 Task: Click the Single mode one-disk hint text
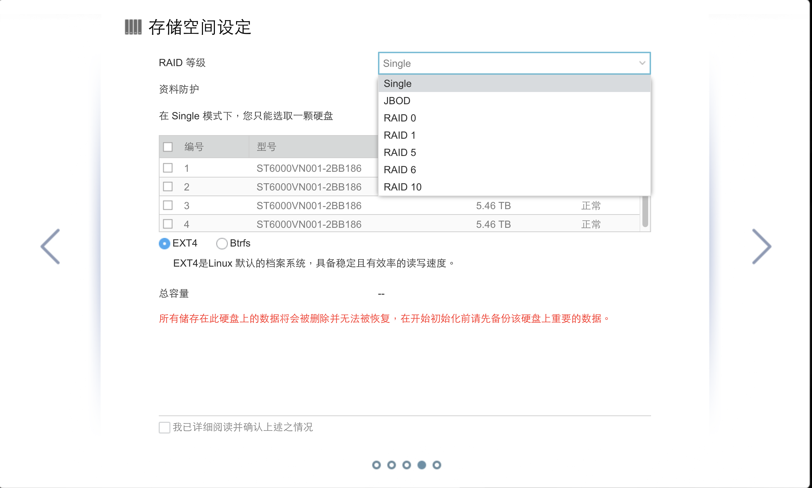(246, 116)
